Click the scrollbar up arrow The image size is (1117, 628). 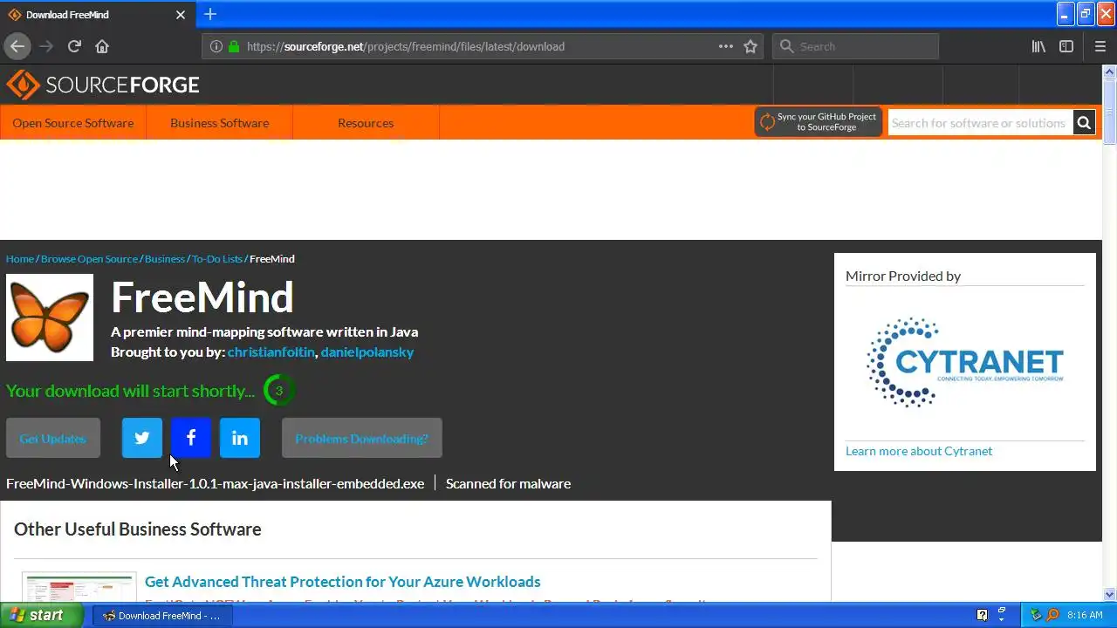click(1109, 72)
